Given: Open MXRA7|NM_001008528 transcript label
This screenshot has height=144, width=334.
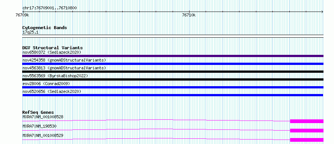Looking at the screenshot, I should (43, 117).
